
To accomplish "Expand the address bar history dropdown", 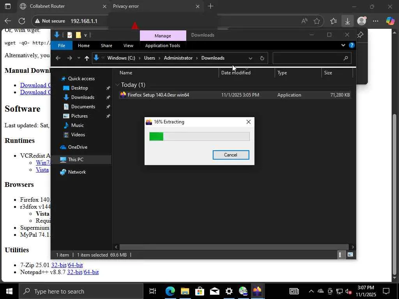I will (251, 58).
